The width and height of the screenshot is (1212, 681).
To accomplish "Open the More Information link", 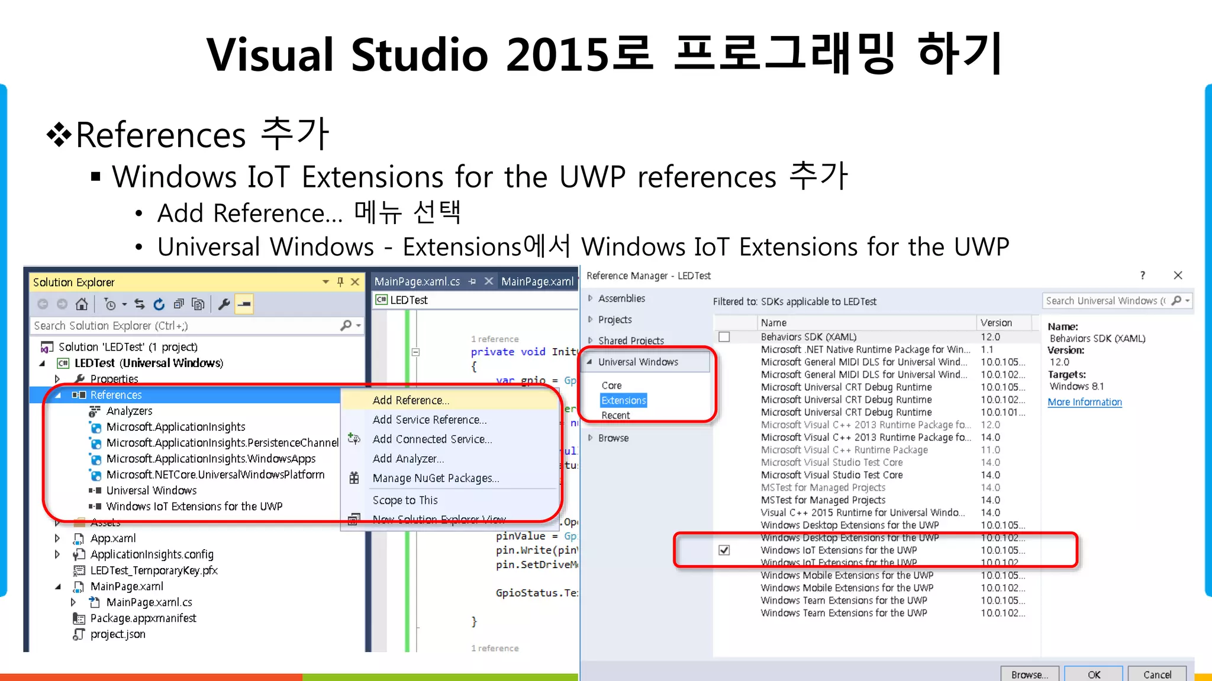I will pos(1085,402).
